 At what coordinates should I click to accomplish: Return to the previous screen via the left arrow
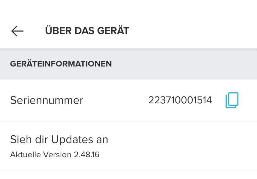(17, 31)
